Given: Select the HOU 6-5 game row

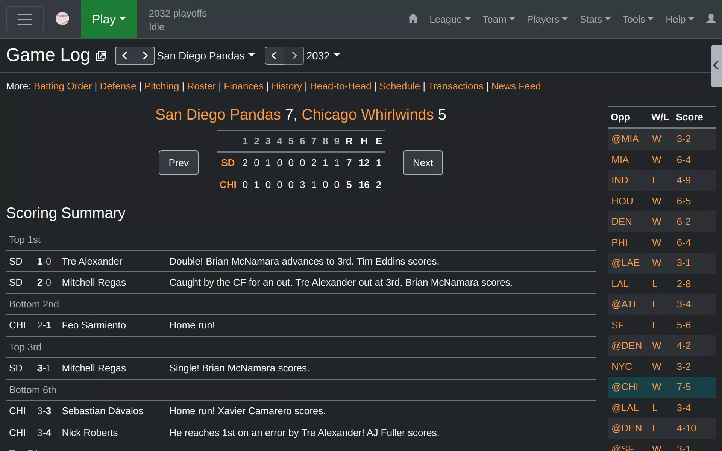Looking at the screenshot, I should pos(662,201).
